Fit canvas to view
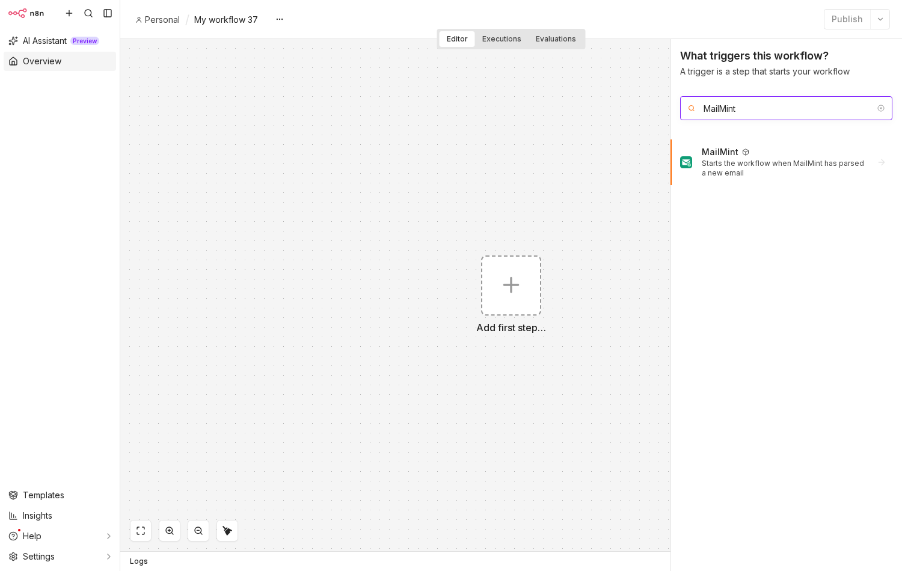 (x=141, y=531)
